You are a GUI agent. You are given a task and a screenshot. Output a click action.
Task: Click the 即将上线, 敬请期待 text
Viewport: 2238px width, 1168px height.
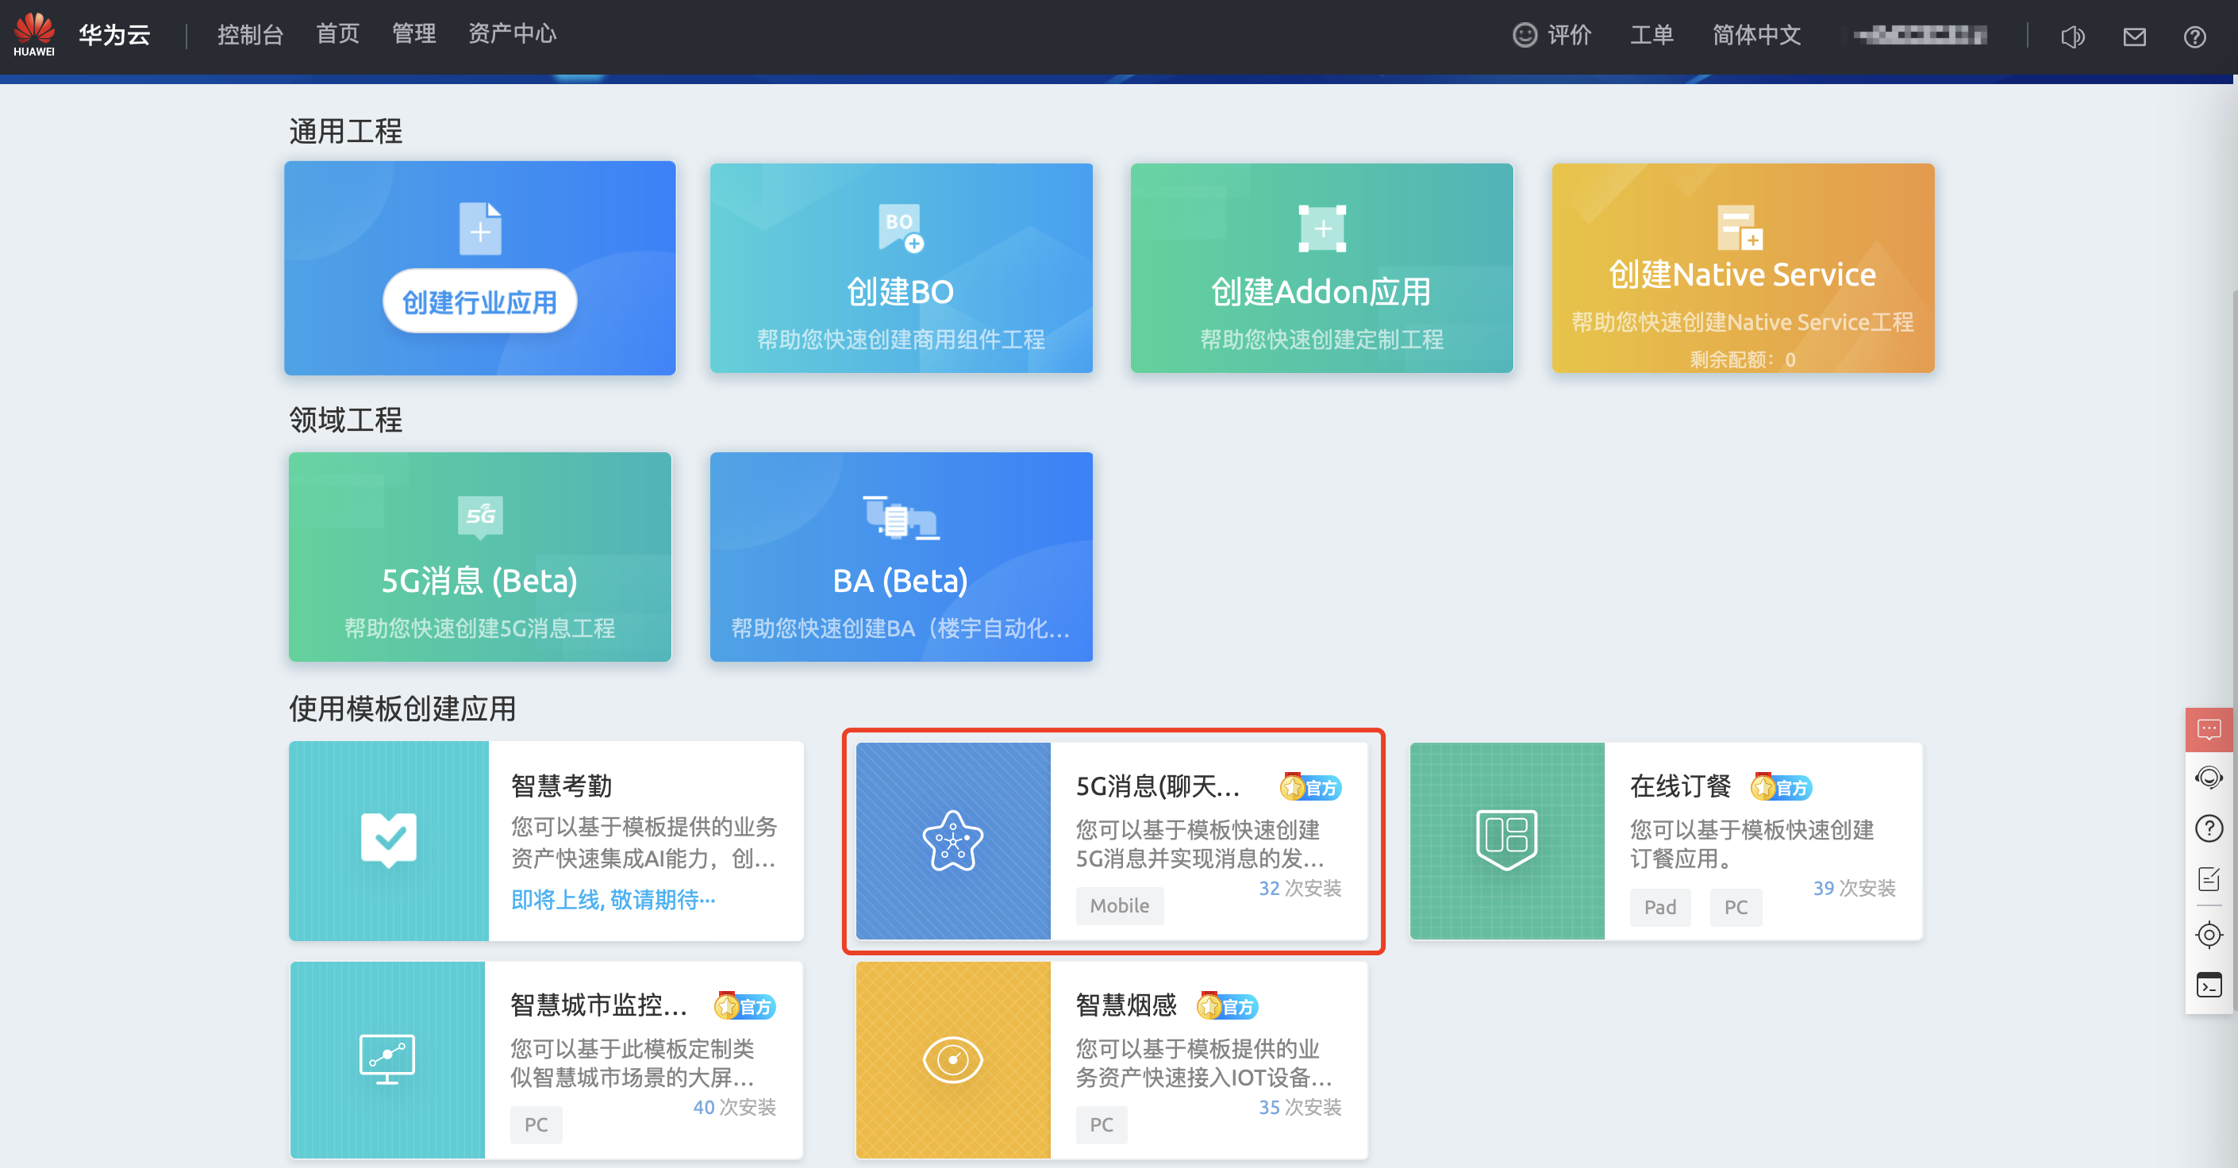click(613, 900)
